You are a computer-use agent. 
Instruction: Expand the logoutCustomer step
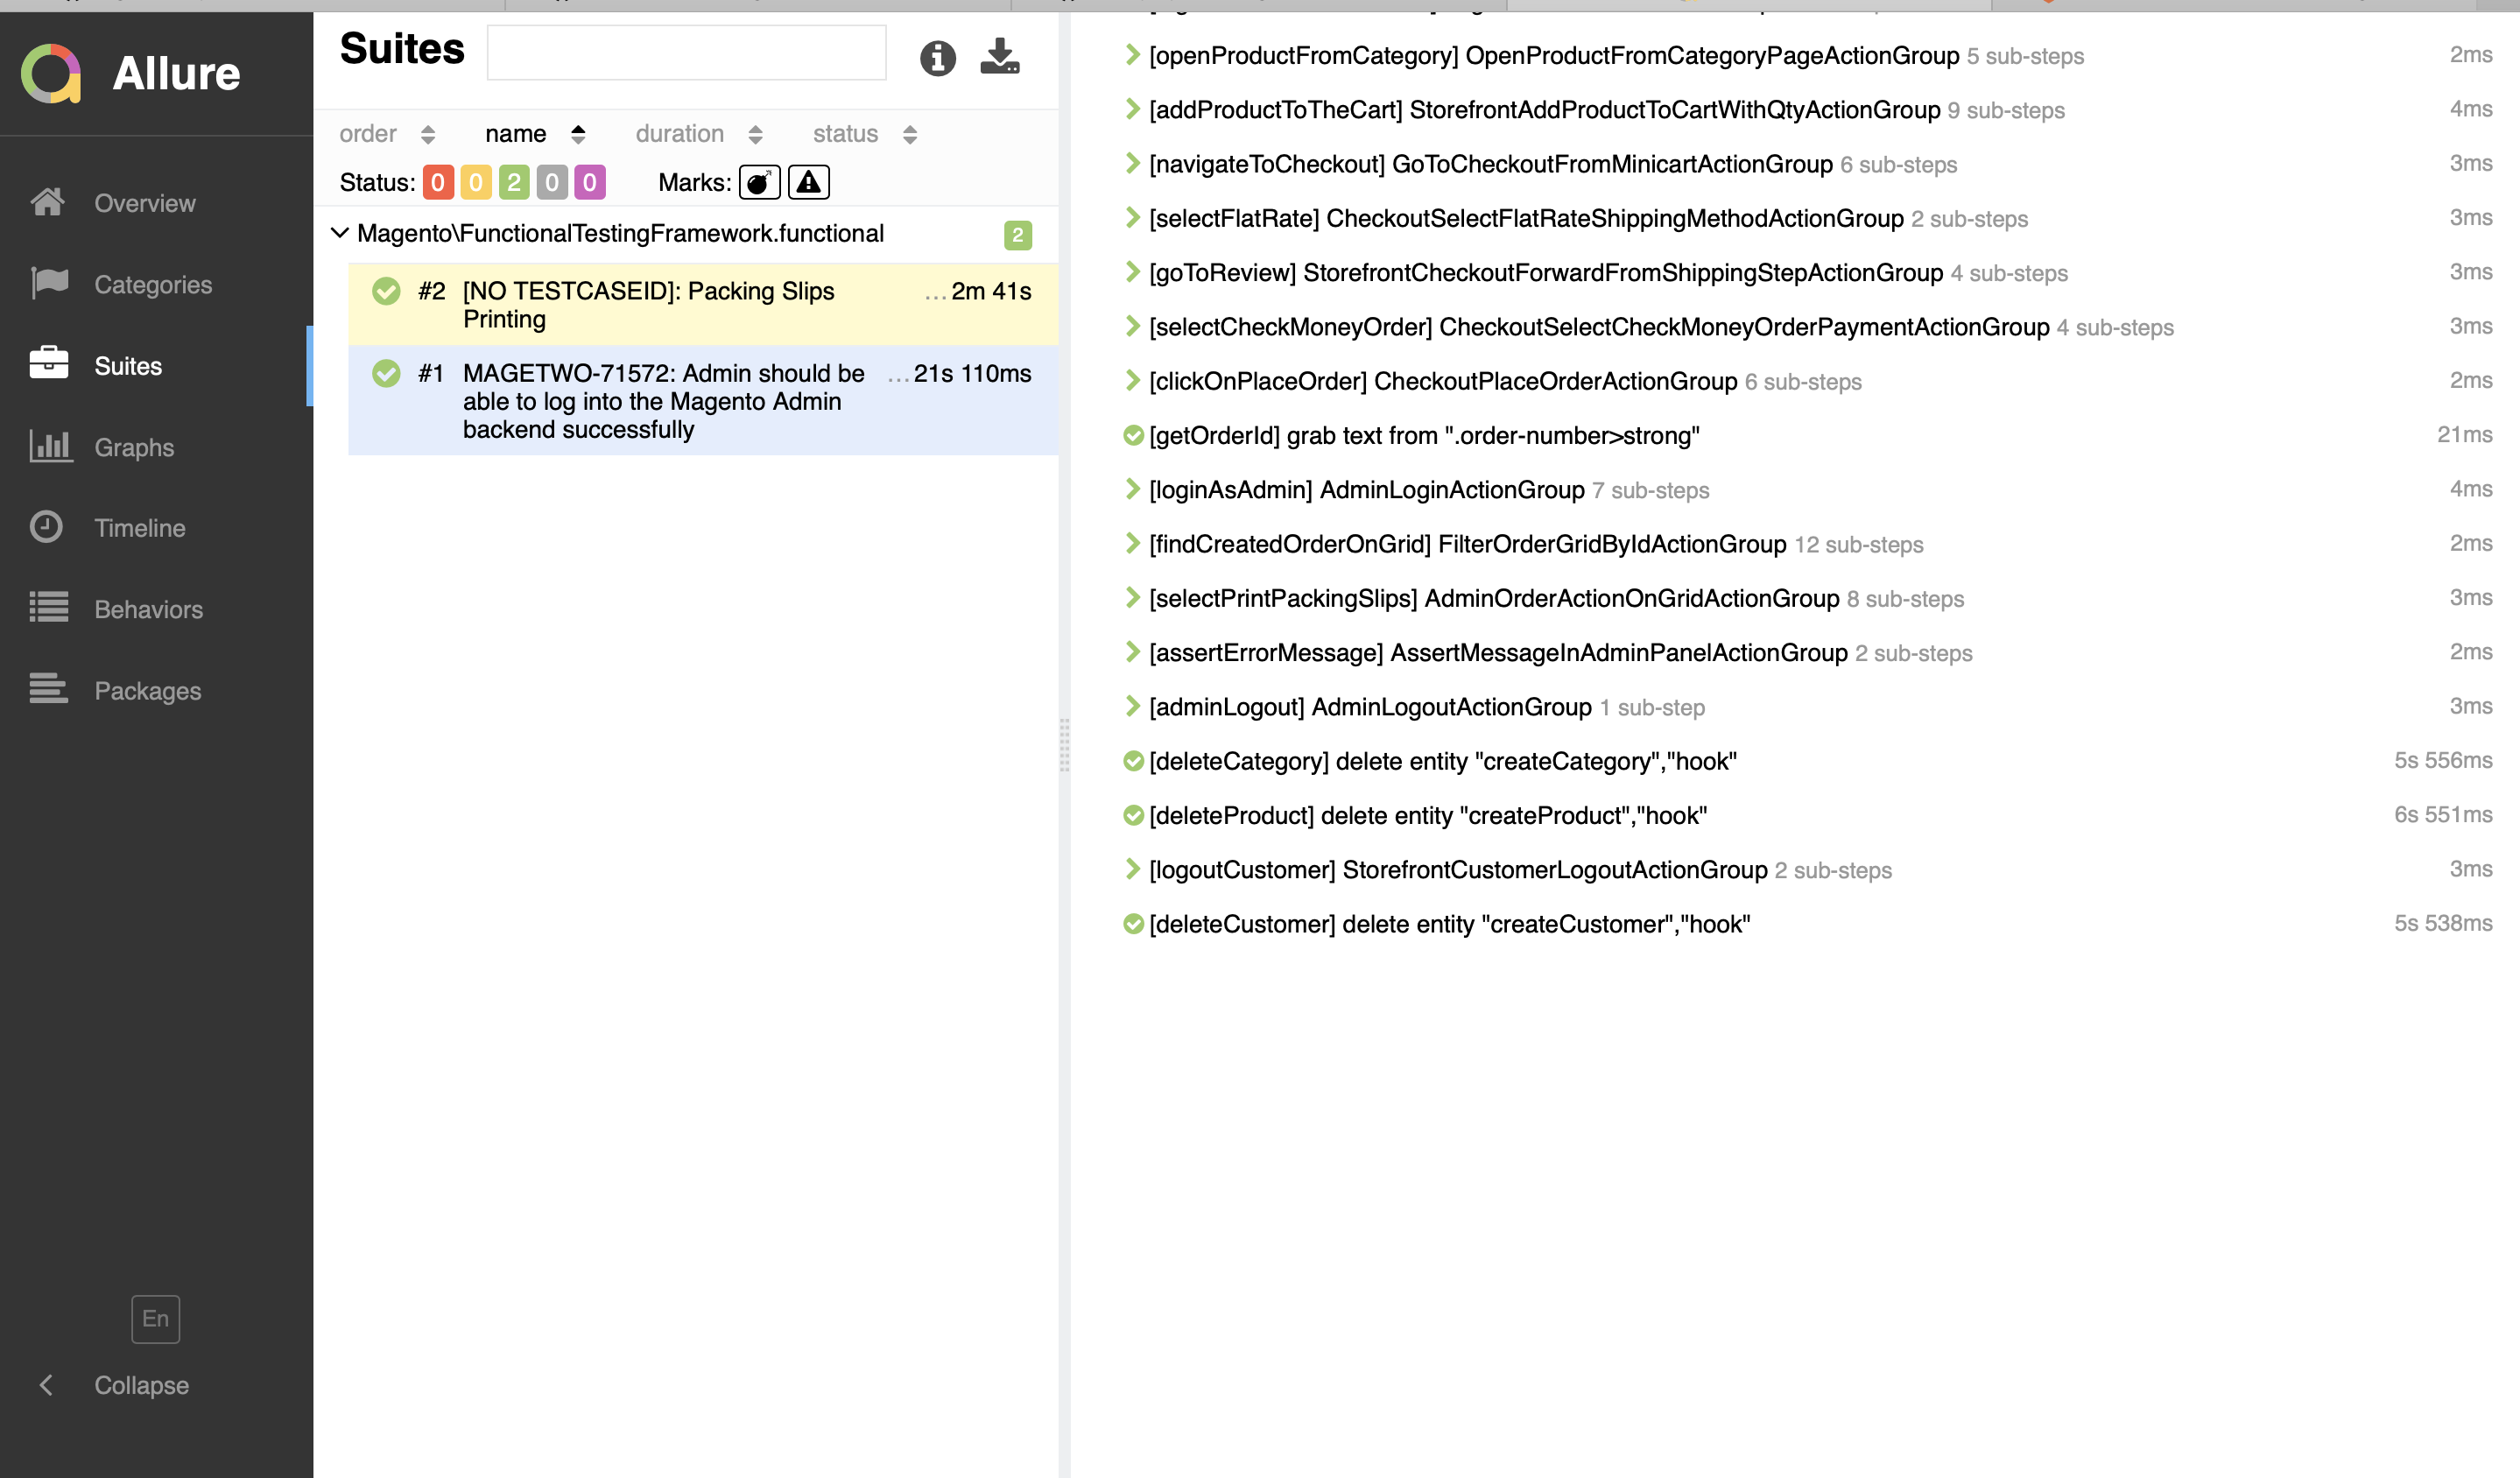pos(1132,869)
